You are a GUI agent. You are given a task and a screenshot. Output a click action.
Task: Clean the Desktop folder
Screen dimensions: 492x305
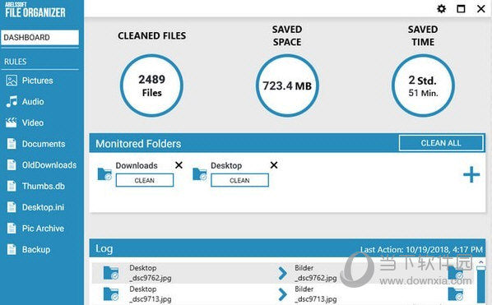[239, 180]
